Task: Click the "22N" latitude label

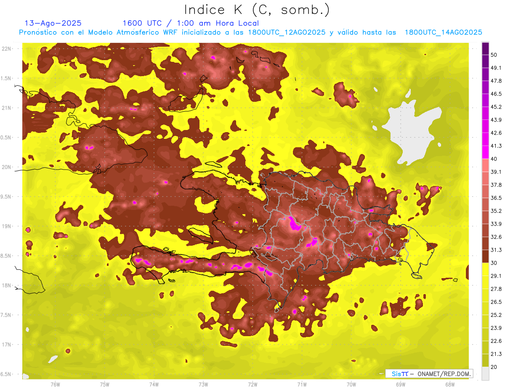Action: tap(6, 49)
